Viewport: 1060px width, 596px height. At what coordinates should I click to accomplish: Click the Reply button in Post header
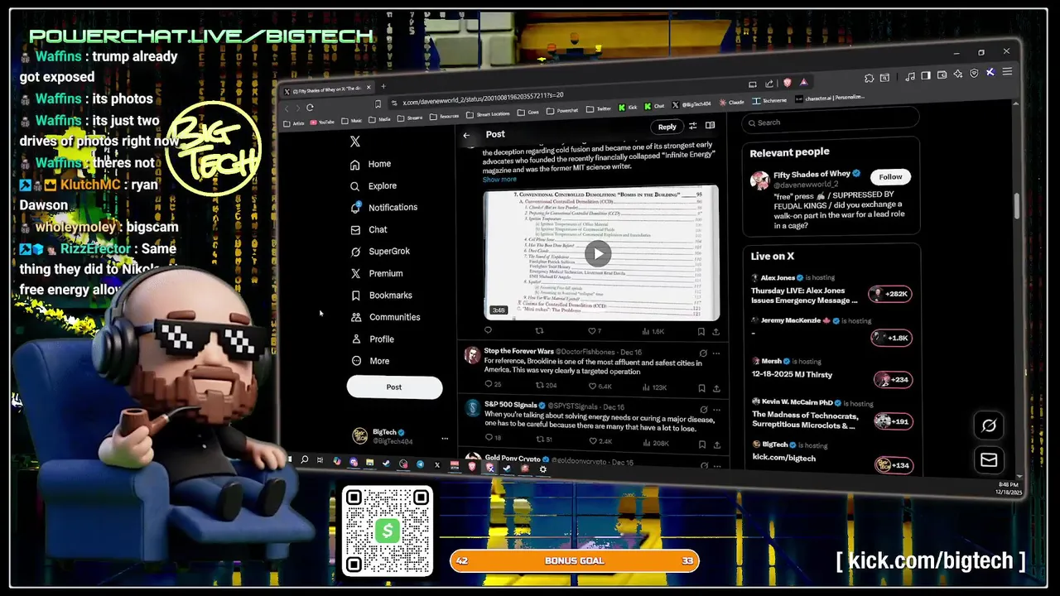click(667, 127)
